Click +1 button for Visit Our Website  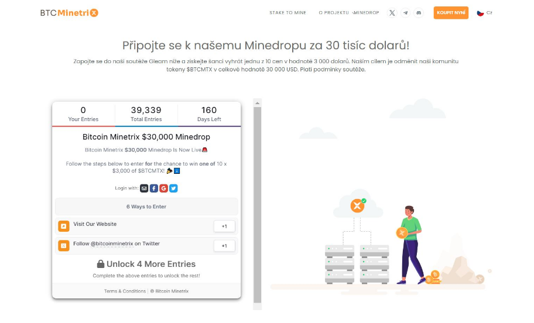point(224,226)
